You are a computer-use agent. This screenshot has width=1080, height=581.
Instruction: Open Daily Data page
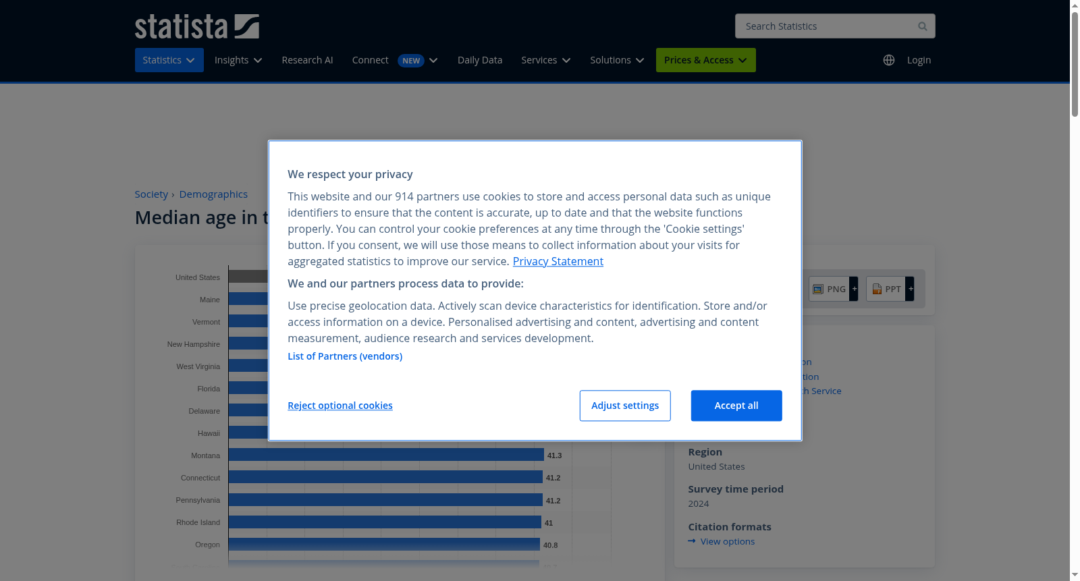pyautogui.click(x=480, y=60)
